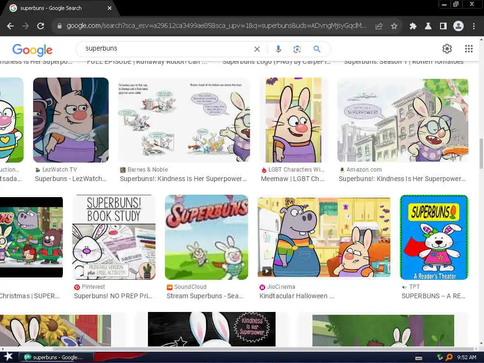Click Amazon.com 'Kindness Is Her Superpower' caption

coord(402,179)
